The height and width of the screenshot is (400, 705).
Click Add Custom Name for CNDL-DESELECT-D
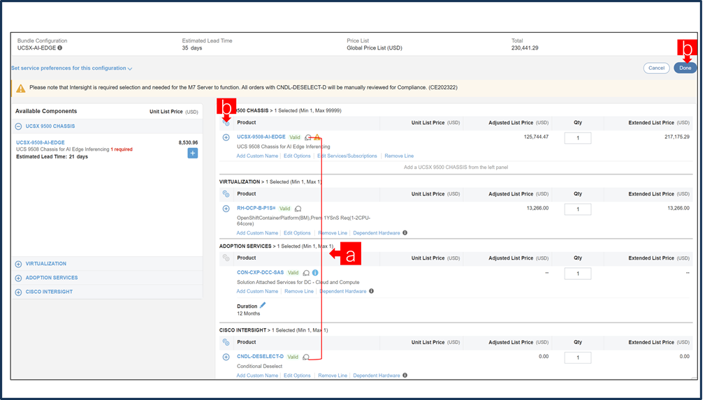(x=257, y=376)
